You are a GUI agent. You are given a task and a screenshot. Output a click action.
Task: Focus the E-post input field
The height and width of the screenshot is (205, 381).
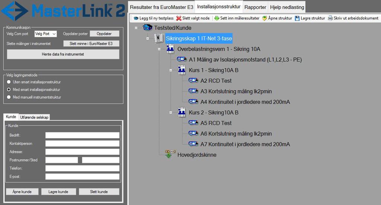pyautogui.click(x=82, y=177)
